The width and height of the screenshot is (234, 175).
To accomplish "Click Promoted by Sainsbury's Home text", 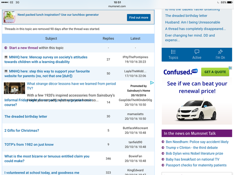I will [138, 88].
